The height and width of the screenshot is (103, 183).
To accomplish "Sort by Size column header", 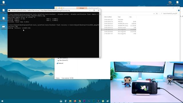I will click(130, 17).
